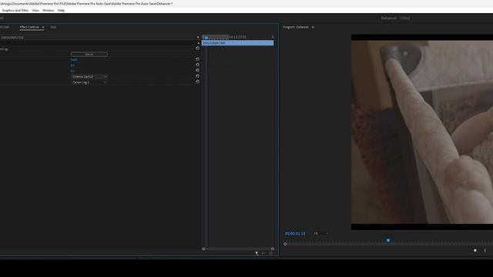Reset the effect above the Setup button
Image resolution: width=493 pixels, height=277 pixels.
197,48
